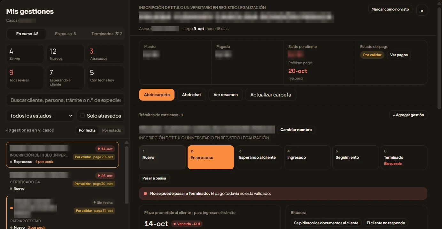This screenshot has height=229, width=442.
Task: Click Marcar como no visto button
Action: 390,9
